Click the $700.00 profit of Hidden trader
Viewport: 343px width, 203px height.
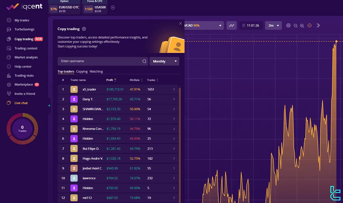pos(112,188)
